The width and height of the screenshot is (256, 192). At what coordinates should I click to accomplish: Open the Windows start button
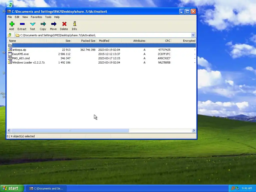tap(12, 188)
